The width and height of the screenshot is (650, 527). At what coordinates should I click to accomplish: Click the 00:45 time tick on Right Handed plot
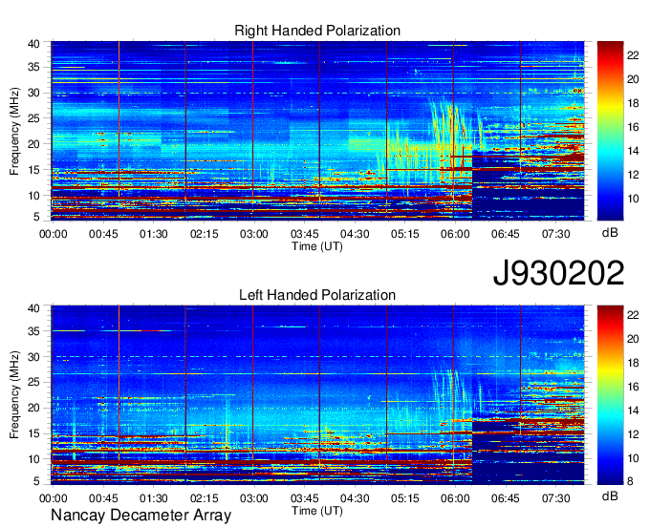[x=103, y=234]
